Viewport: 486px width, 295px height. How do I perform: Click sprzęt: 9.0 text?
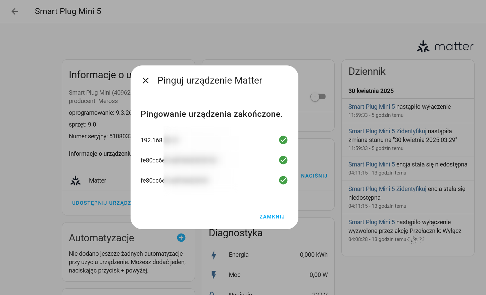(x=82, y=125)
